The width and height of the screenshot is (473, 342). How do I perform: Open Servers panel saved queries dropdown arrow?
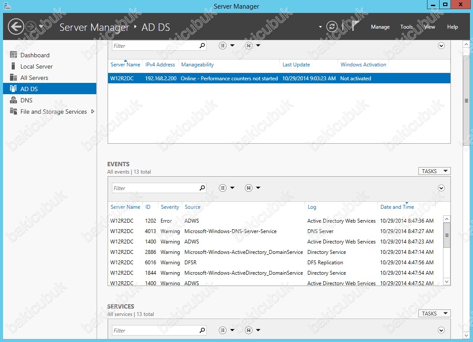[x=258, y=46]
